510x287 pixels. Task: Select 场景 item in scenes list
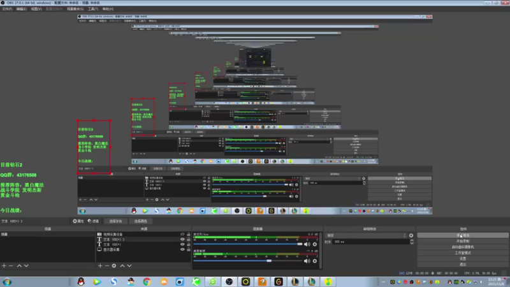47,234
